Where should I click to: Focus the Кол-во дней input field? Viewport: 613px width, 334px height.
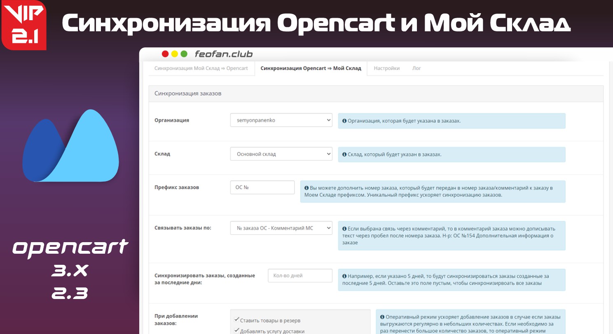[x=300, y=276]
